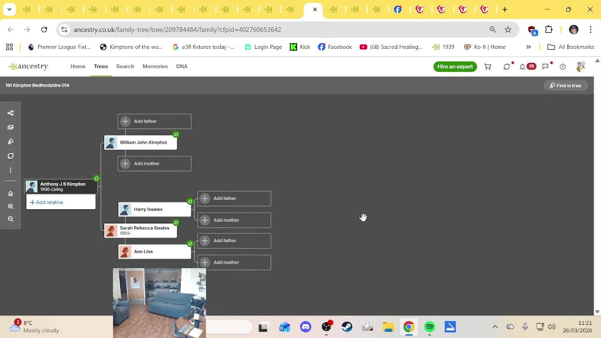Image resolution: width=601 pixels, height=338 pixels.
Task: Click the hint leaf on Anthony J S Kimpton
Action: coord(96,178)
